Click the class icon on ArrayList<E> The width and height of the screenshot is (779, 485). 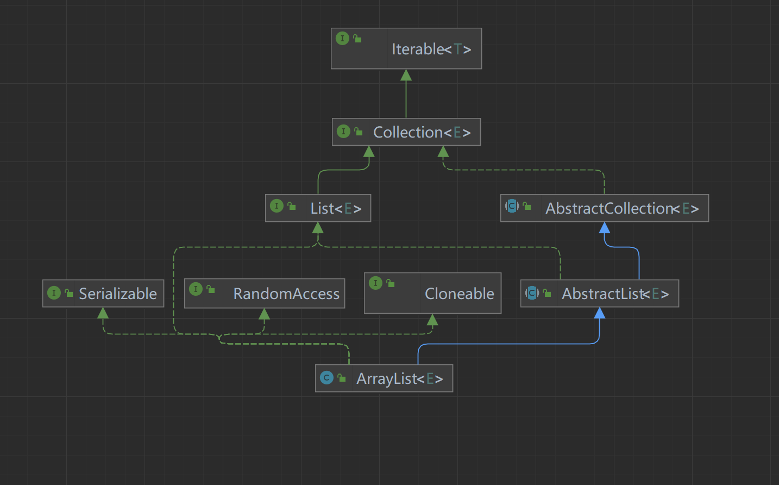pyautogui.click(x=326, y=377)
